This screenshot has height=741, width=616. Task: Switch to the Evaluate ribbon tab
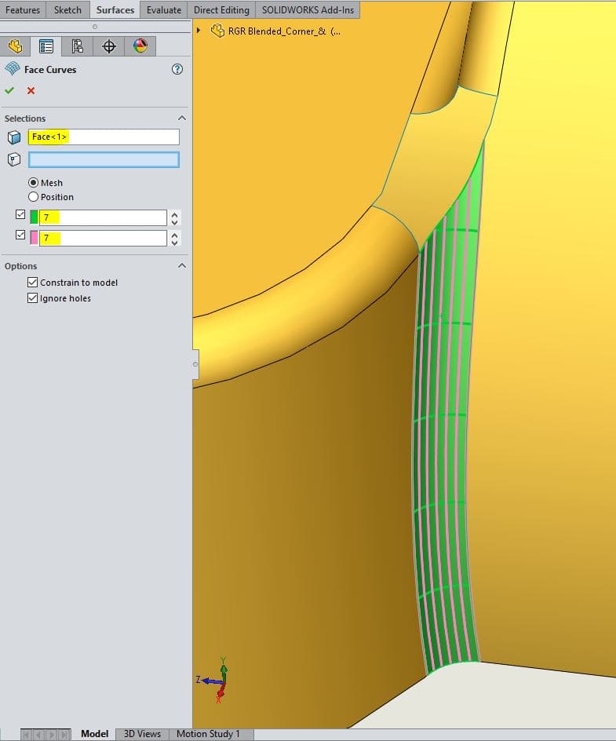click(164, 10)
